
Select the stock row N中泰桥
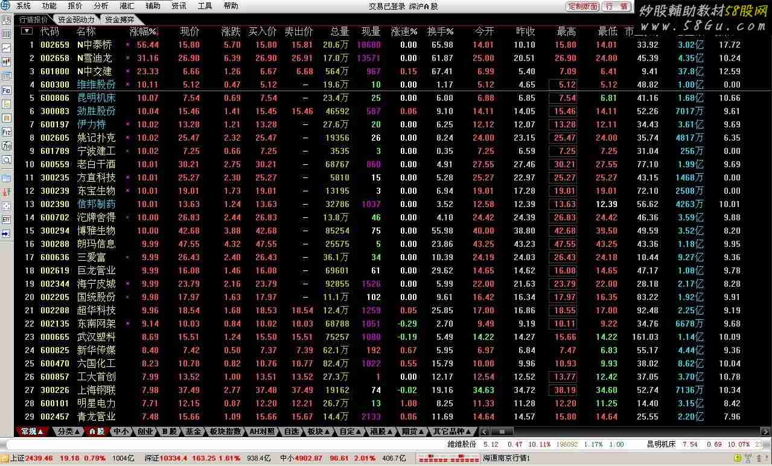pos(392,45)
